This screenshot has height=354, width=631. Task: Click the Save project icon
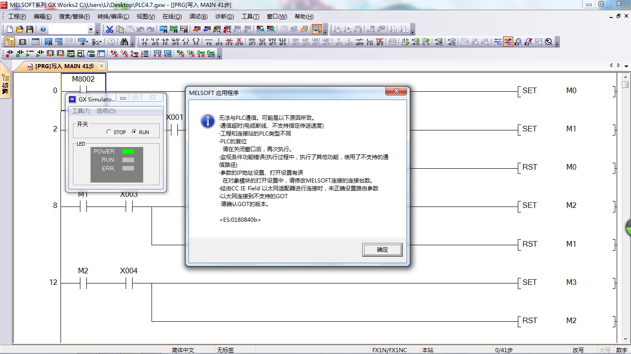(30, 29)
